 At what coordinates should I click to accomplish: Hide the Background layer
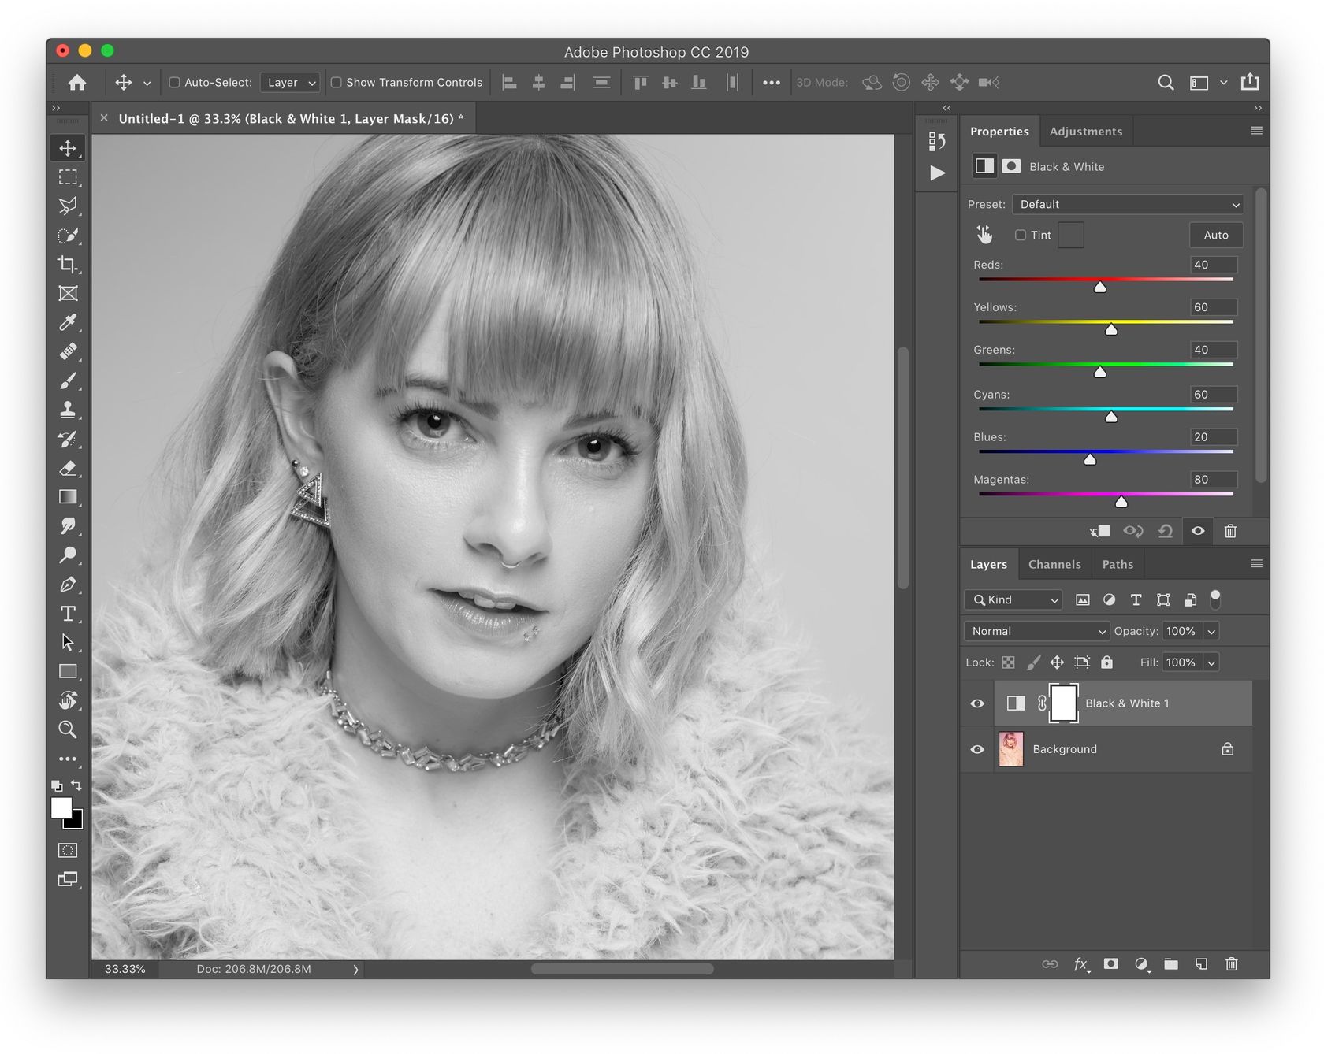point(977,749)
